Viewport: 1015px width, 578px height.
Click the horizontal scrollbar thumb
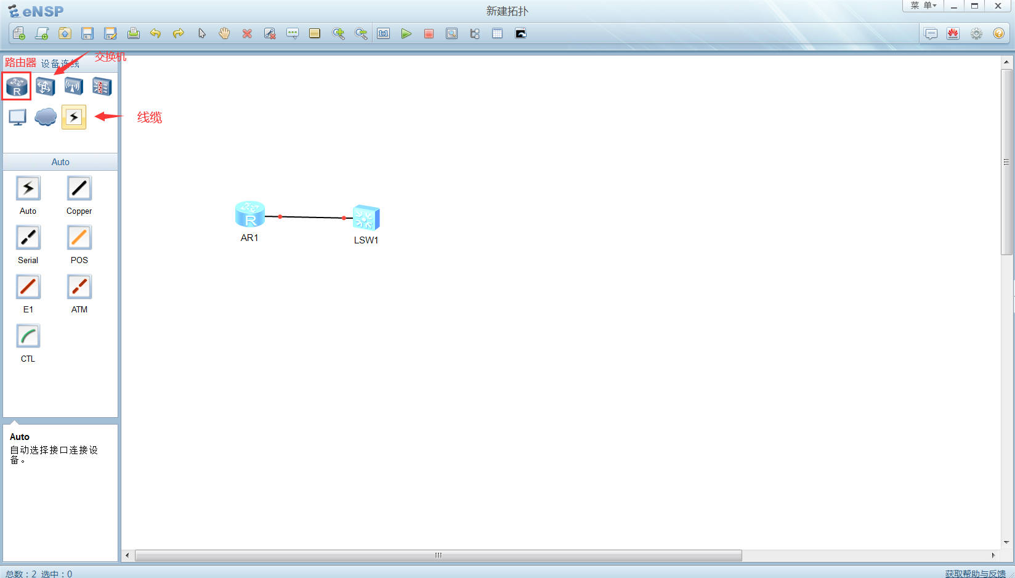coord(439,555)
